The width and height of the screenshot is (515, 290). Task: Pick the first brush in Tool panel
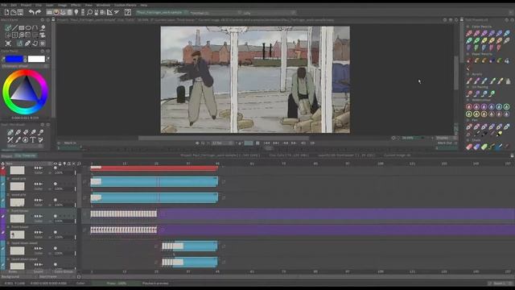10,132
